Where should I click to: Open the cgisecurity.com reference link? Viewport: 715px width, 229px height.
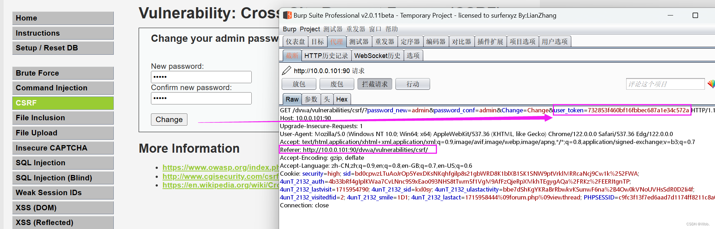click(x=221, y=176)
